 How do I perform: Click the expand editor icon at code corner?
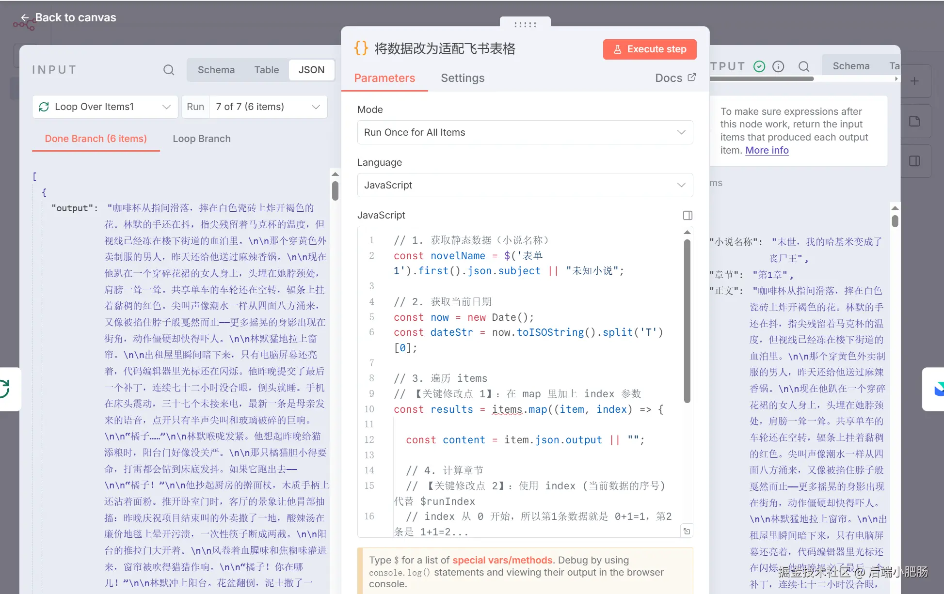coord(687,531)
